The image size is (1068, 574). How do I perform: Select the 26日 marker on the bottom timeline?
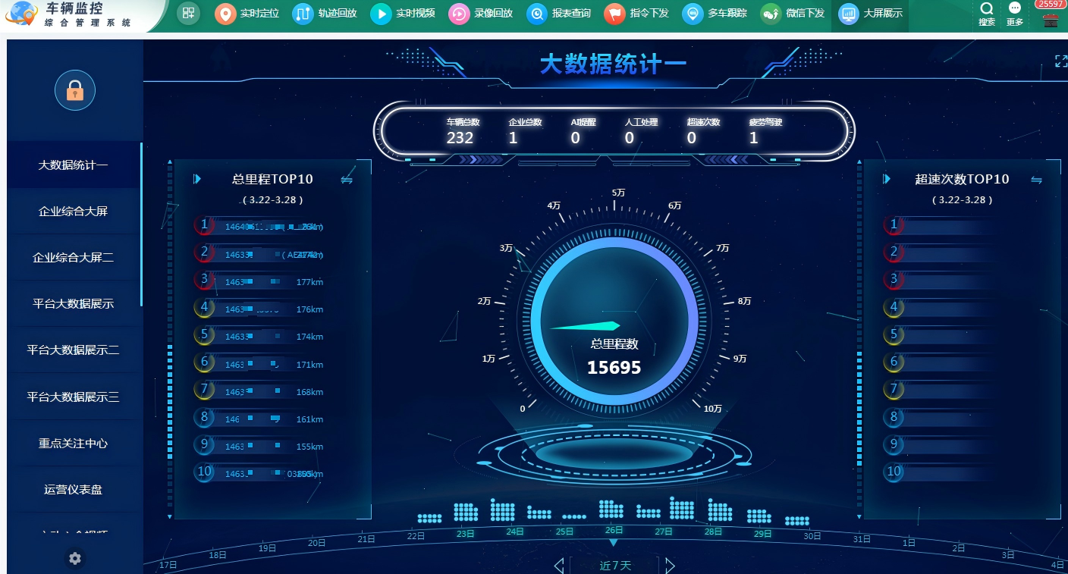coord(613,532)
